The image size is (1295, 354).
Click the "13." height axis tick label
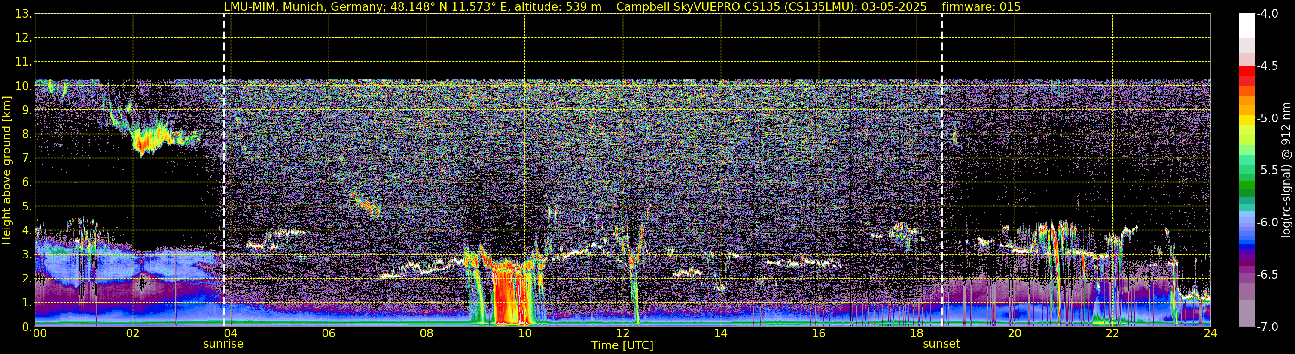coord(24,14)
